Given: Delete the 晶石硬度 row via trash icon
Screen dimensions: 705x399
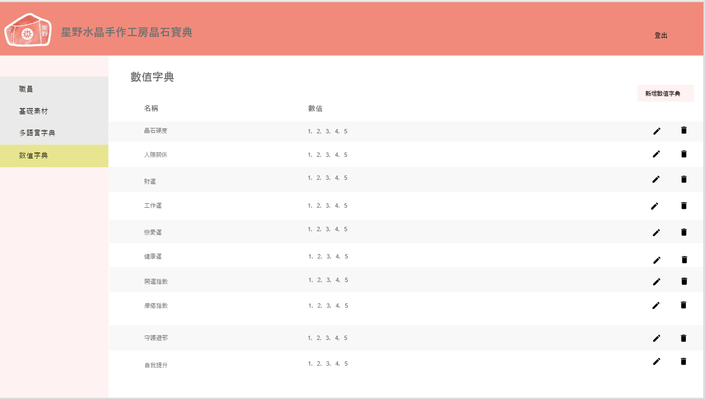Looking at the screenshot, I should 684,130.
